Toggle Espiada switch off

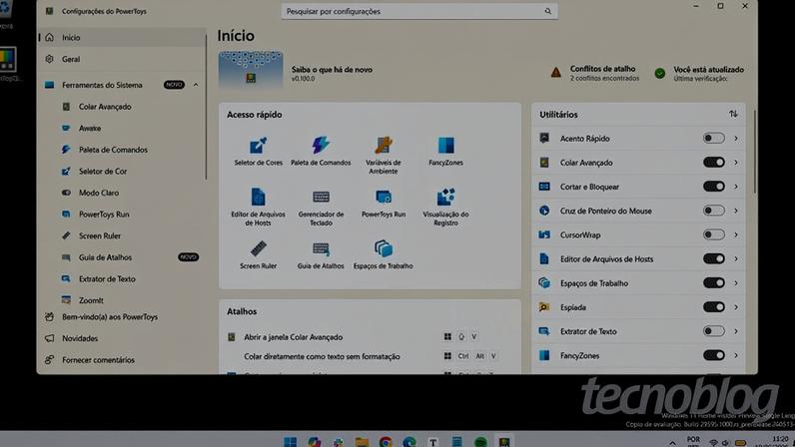(713, 307)
